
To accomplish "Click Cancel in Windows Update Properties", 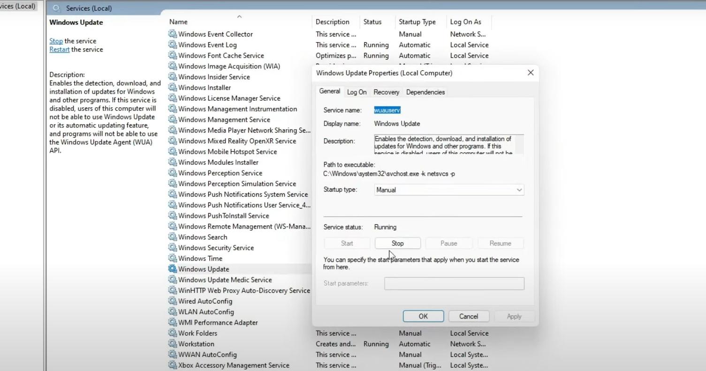I will tap(469, 316).
